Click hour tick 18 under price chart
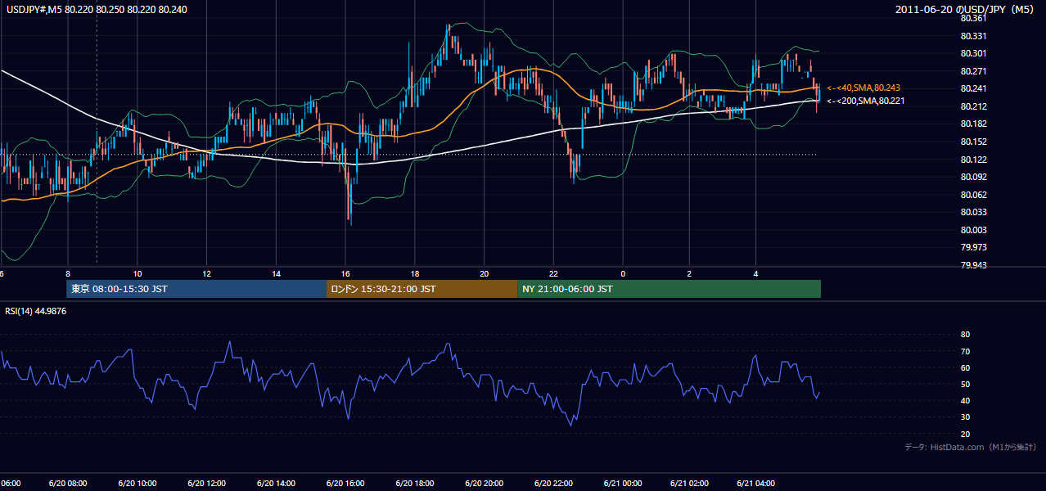1046x491 pixels. pyautogui.click(x=415, y=274)
